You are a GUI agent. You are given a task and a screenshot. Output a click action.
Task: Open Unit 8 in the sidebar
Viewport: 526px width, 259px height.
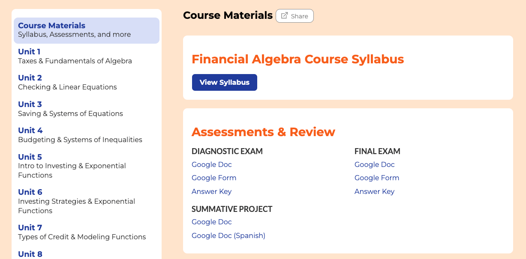pyautogui.click(x=30, y=254)
